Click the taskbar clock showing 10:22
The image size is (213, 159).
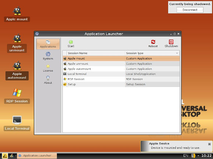[x=206, y=156]
